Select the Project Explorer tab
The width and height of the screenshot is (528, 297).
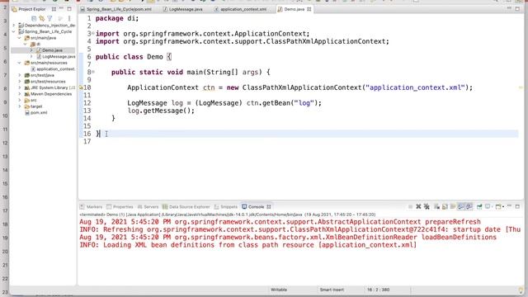pyautogui.click(x=31, y=9)
